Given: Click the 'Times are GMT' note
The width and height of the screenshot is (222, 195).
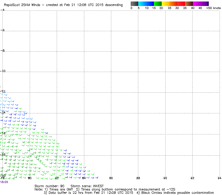Looking at the screenshot, I should click(x=61, y=189).
